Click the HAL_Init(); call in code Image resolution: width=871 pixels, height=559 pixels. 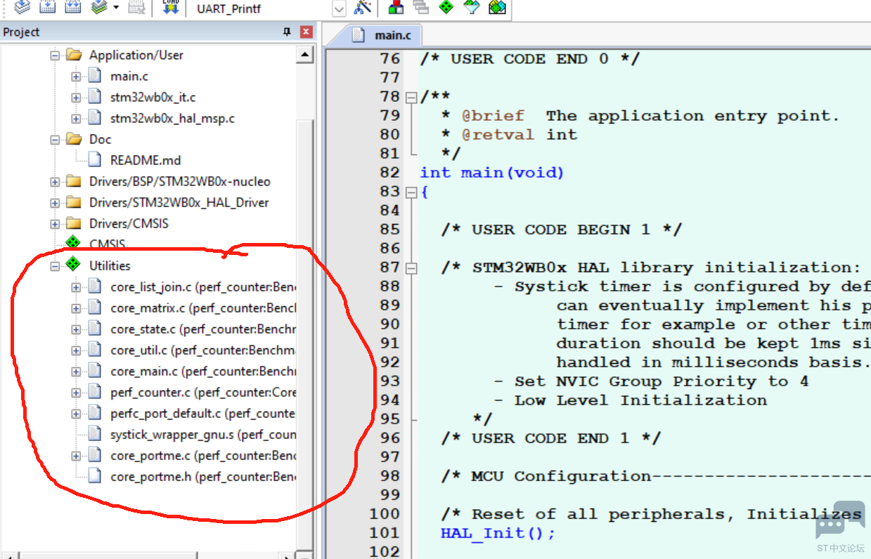498,533
